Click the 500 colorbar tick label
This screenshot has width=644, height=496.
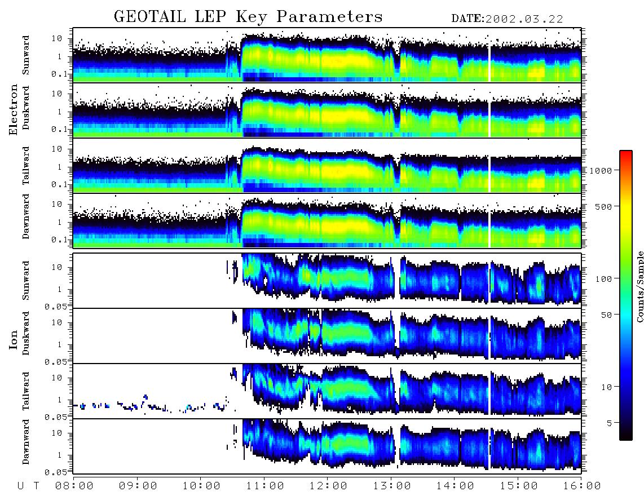(x=604, y=206)
